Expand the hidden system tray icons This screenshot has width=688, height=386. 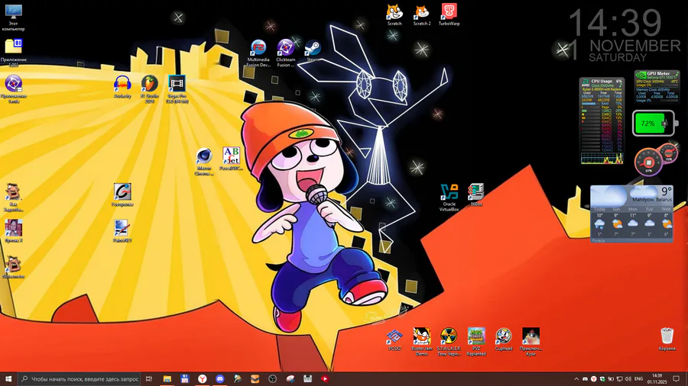point(576,379)
